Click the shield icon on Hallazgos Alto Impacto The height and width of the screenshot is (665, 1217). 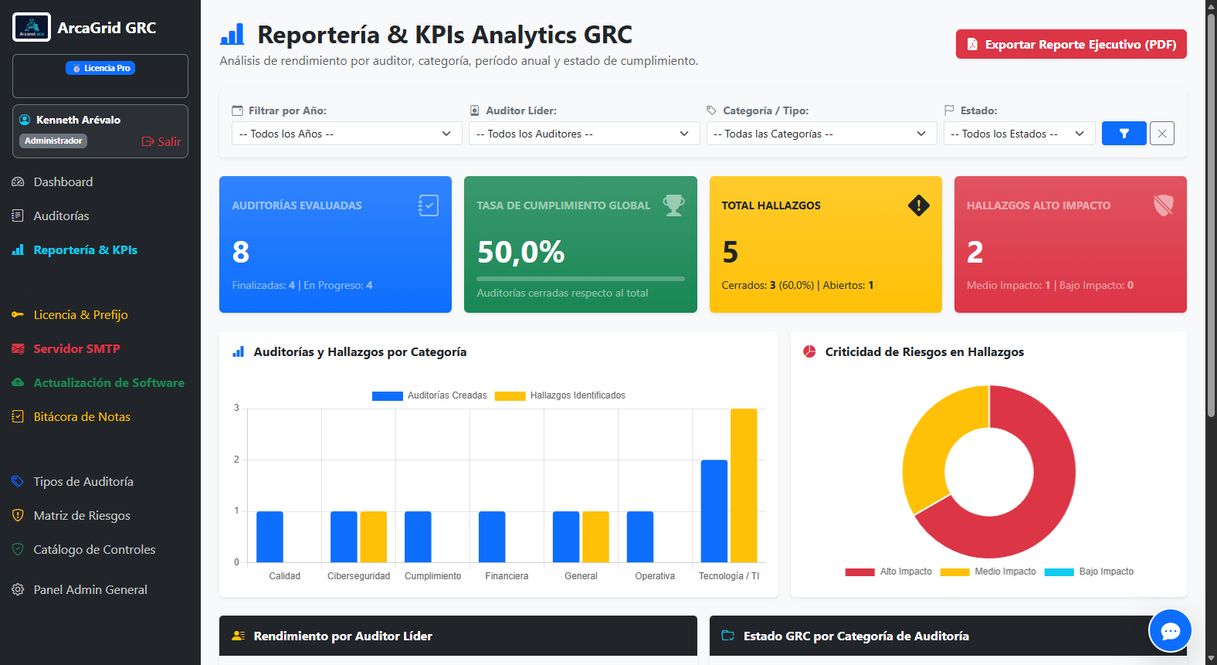coord(1164,205)
